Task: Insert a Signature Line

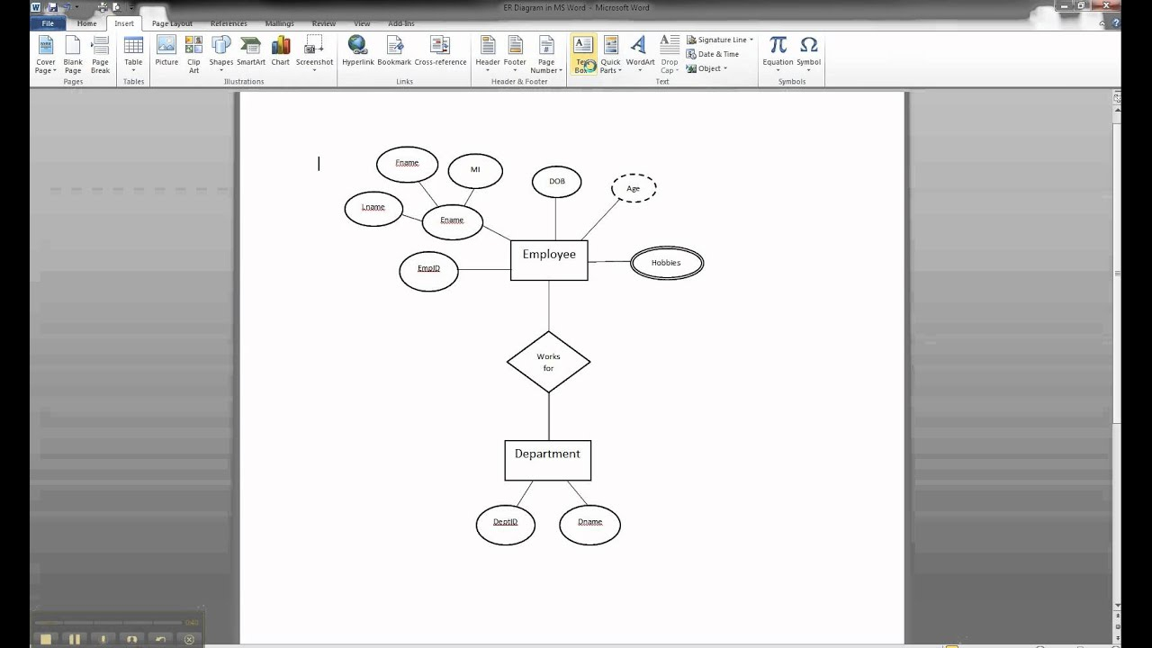Action: (x=720, y=40)
